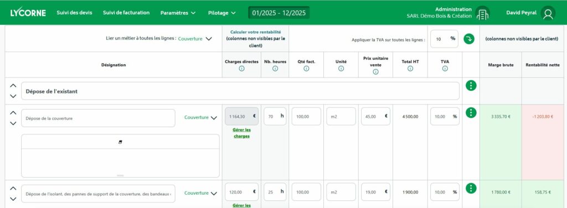This screenshot has width=567, height=208.
Task: Show info for Qté fact. column
Action: (306, 69)
